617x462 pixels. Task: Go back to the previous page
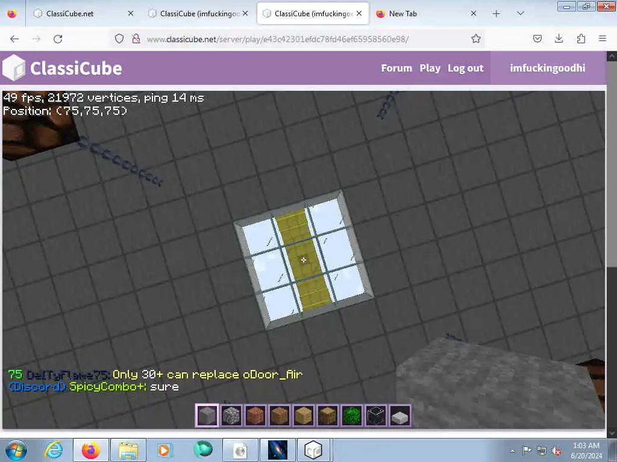tap(14, 39)
